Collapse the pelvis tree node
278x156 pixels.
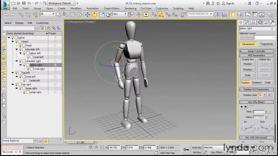(9, 38)
